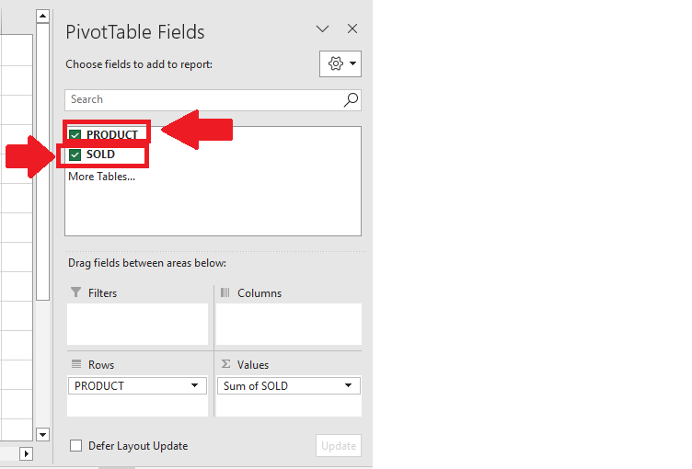Click inside the field Search box

coord(203,99)
